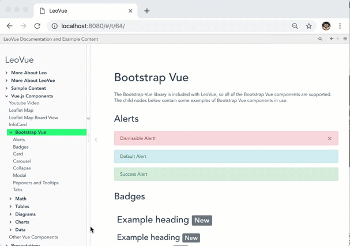Image resolution: width=350 pixels, height=246 pixels.
Task: Collapse the Bootstrap Vue tree node
Action: 11,133
